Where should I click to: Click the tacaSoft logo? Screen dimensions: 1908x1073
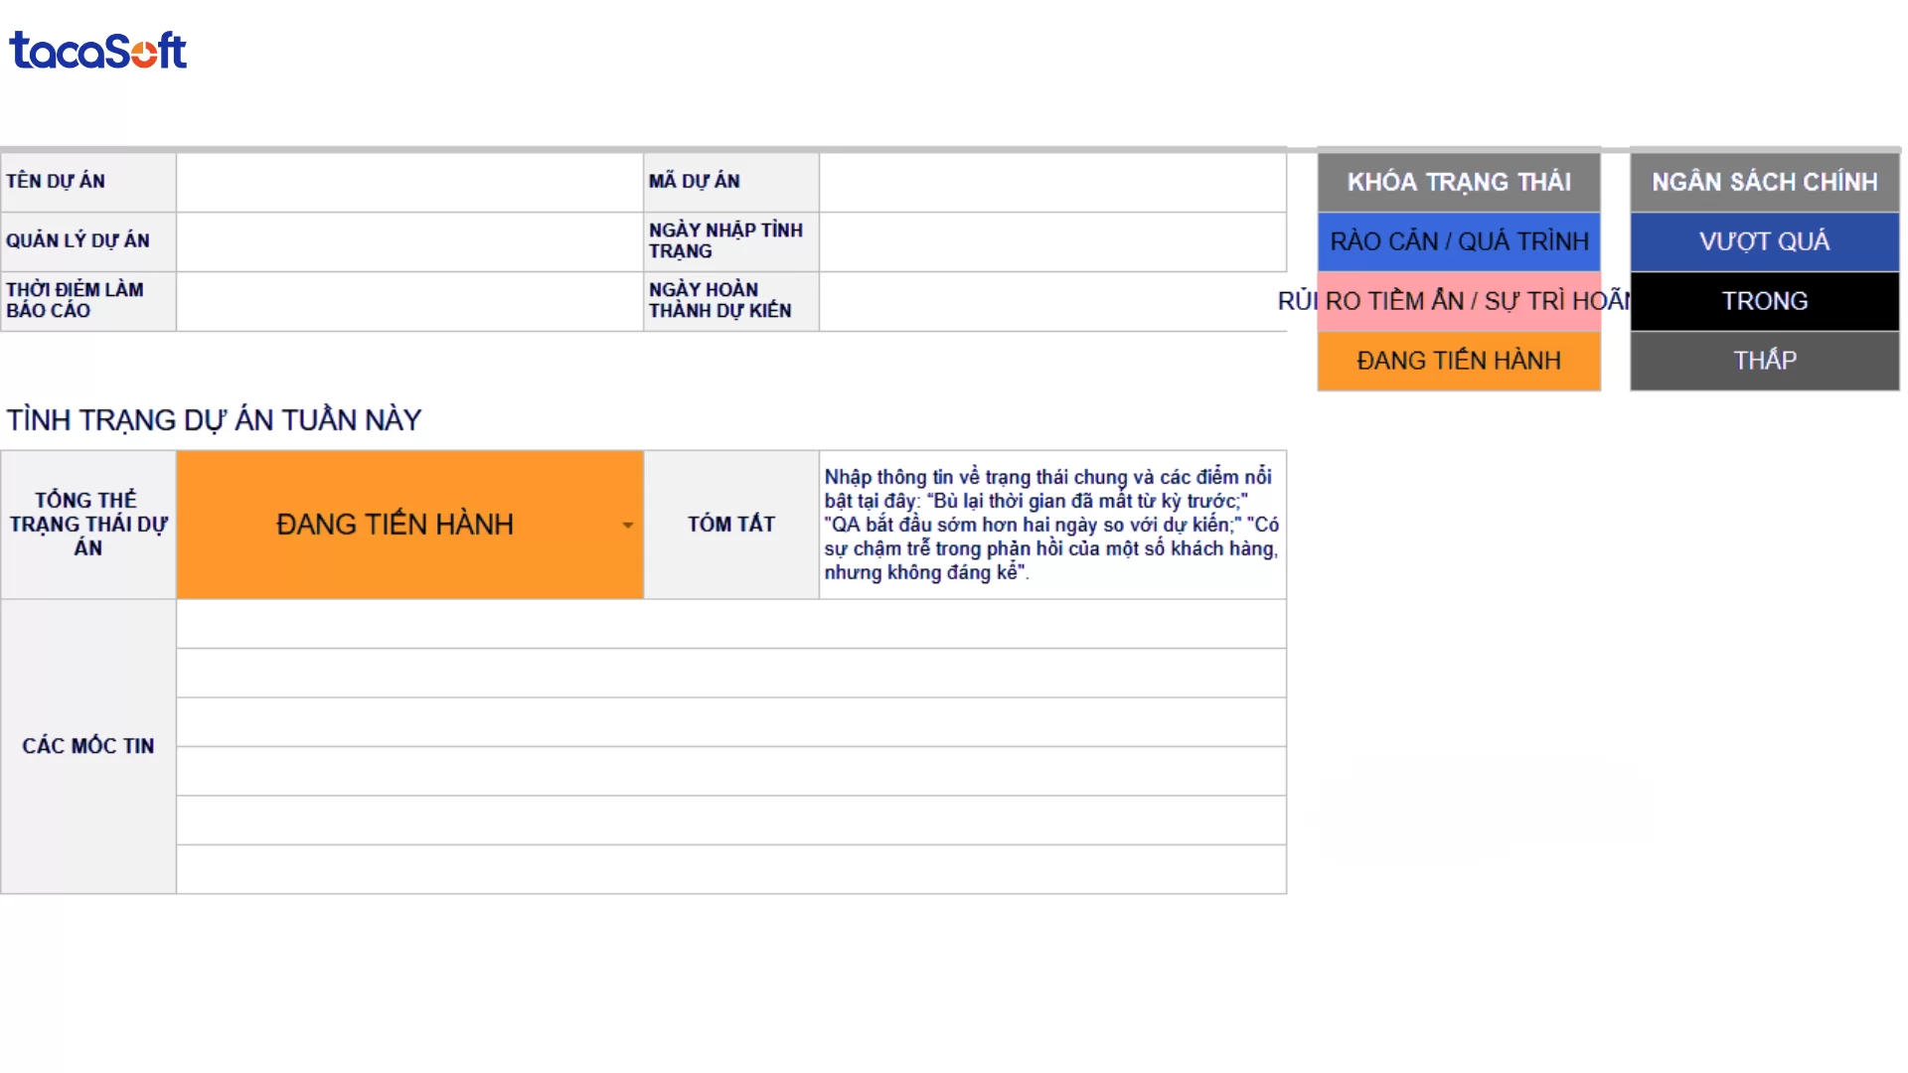(x=97, y=51)
